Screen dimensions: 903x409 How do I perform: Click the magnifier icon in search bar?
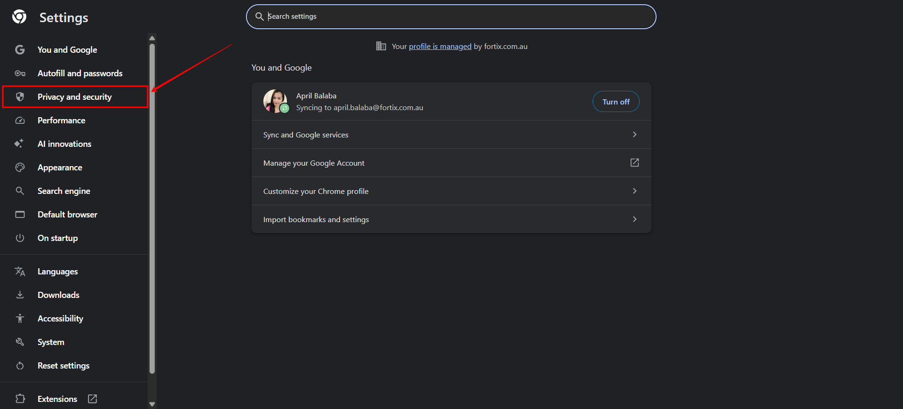[x=259, y=16]
